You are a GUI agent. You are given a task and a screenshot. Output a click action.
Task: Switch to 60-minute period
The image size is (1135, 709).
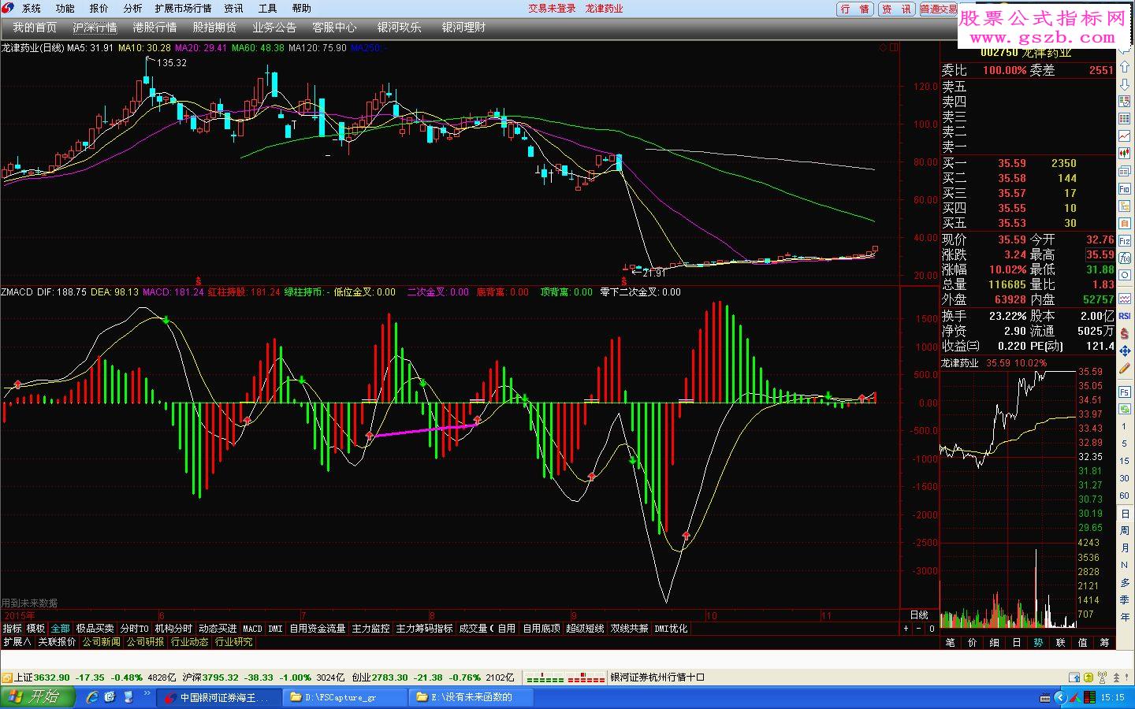pos(1125,496)
